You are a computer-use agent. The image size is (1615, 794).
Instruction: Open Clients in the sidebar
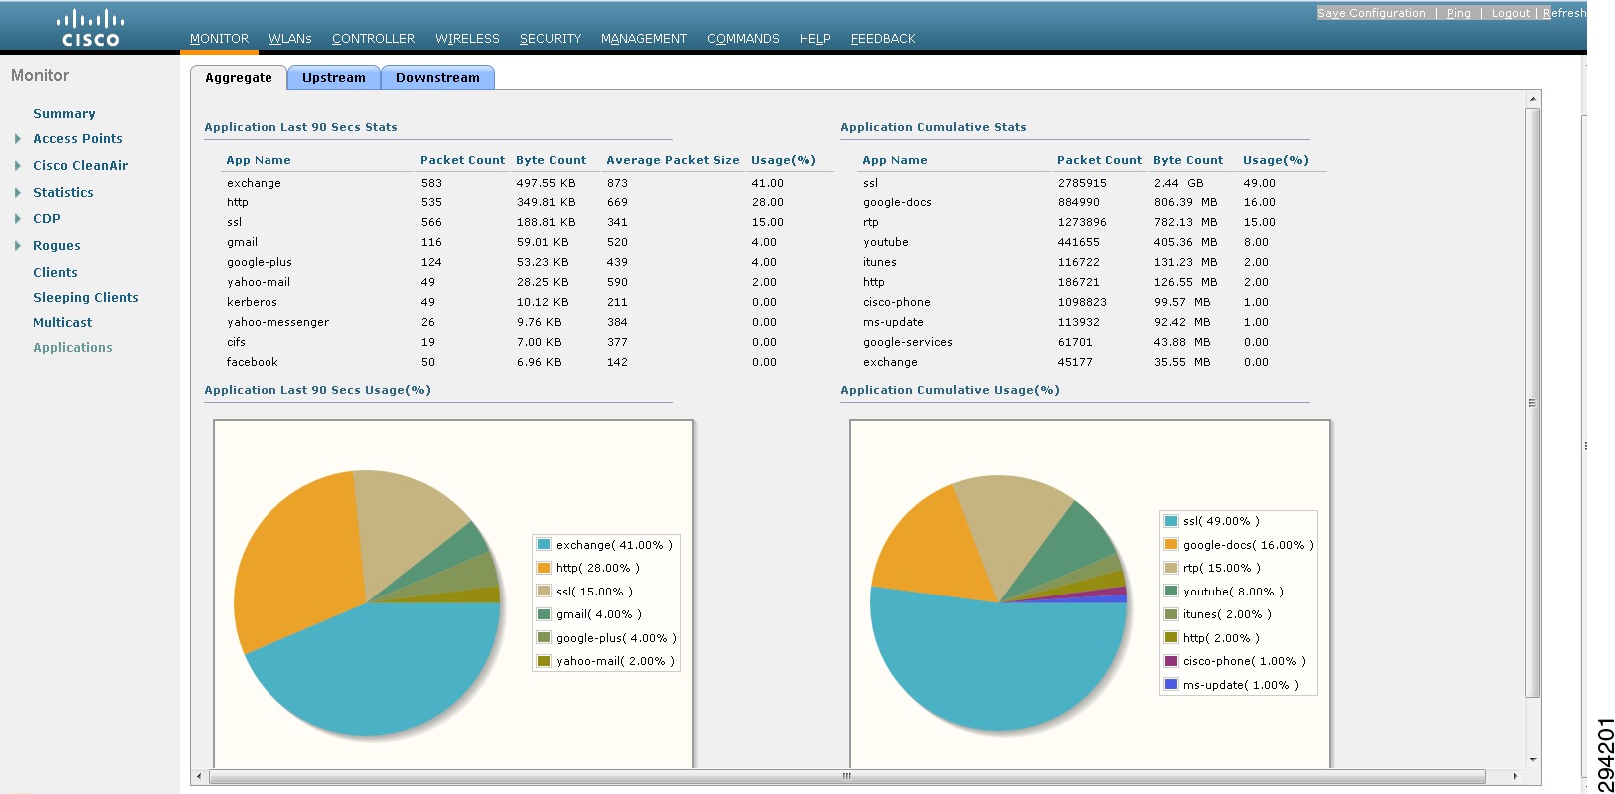click(x=55, y=273)
